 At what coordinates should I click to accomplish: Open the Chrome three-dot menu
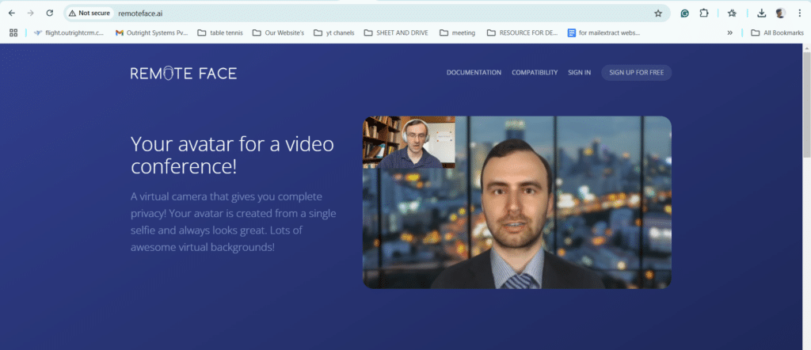pyautogui.click(x=799, y=13)
